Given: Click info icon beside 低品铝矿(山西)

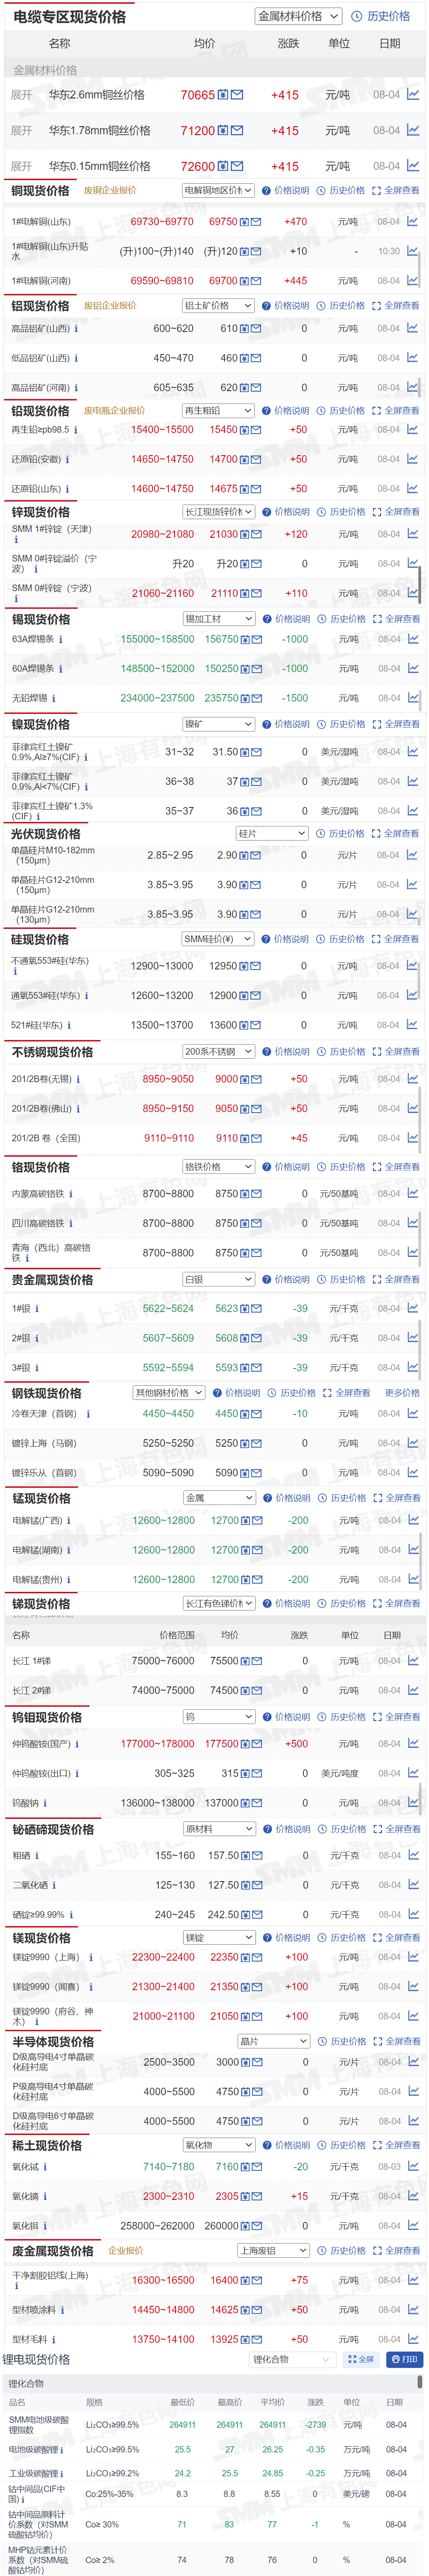Looking at the screenshot, I should pos(76,358).
